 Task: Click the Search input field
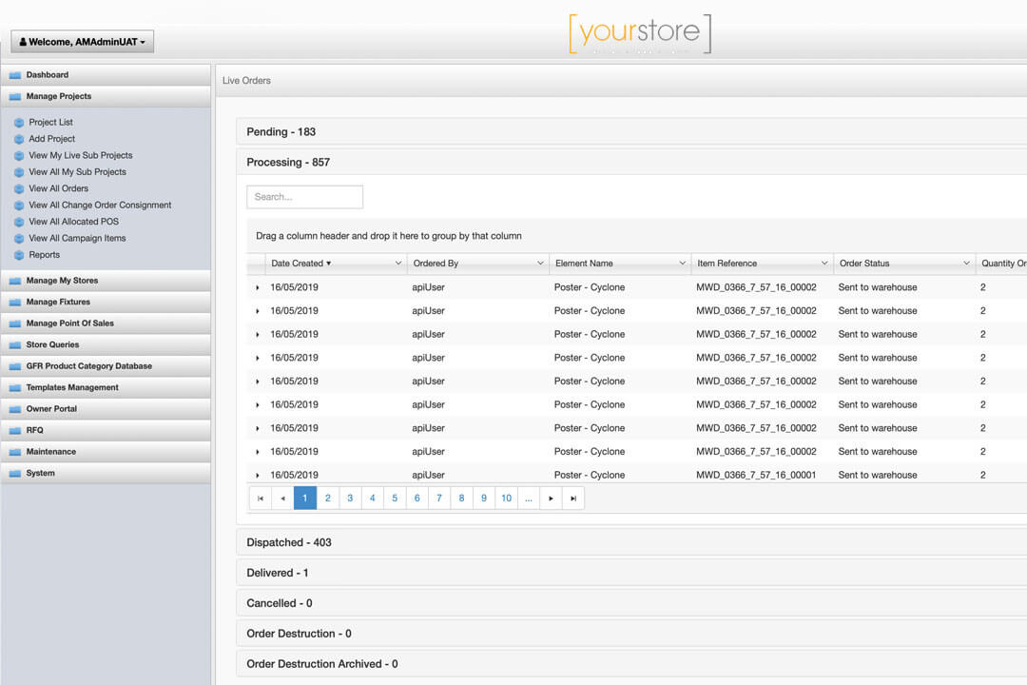pyautogui.click(x=304, y=197)
